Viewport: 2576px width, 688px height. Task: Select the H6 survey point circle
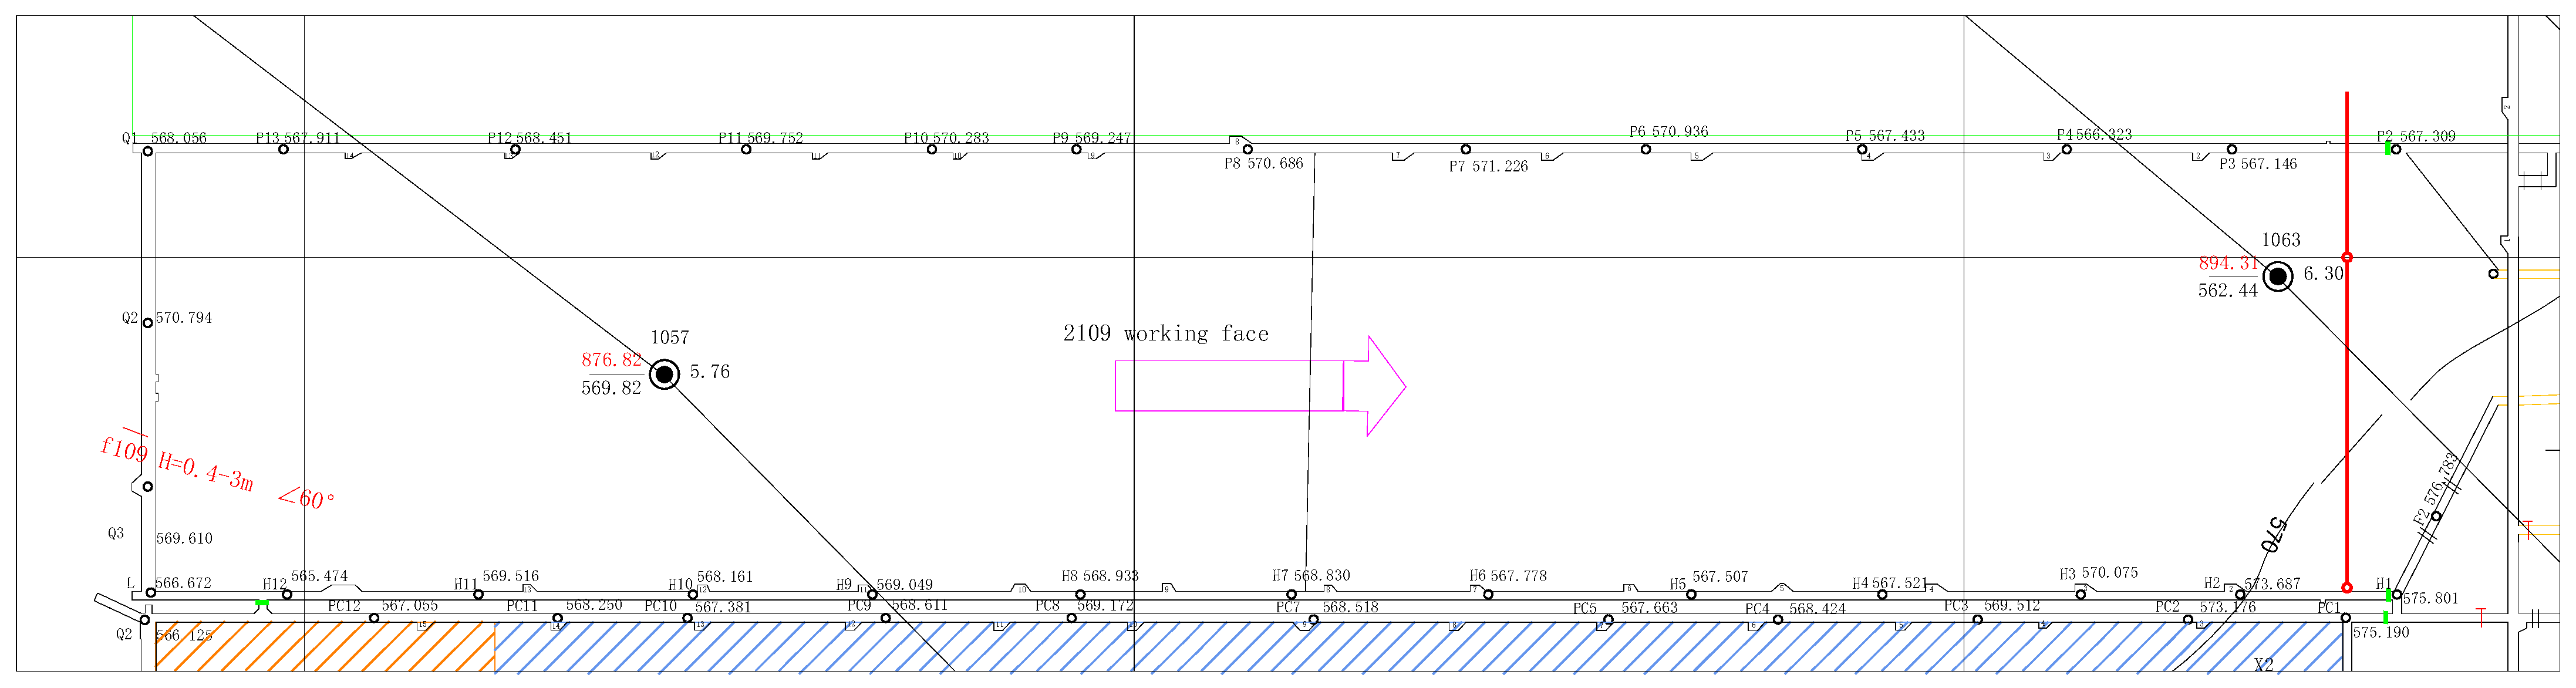tap(1488, 594)
